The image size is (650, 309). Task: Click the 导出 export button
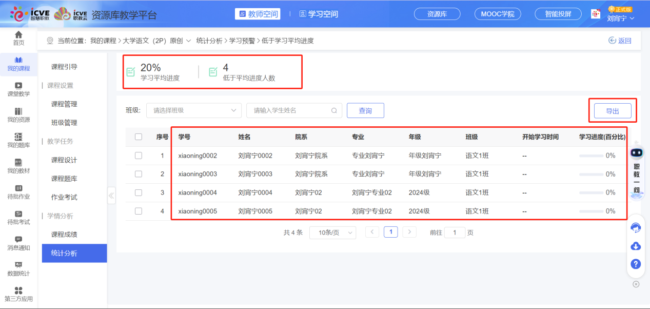[613, 110]
